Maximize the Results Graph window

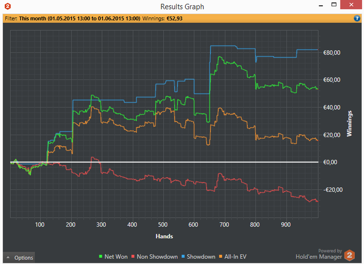click(x=334, y=5)
